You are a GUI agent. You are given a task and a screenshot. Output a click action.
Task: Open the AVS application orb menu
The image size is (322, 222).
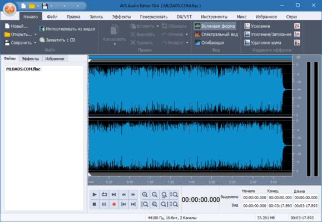[9, 9]
